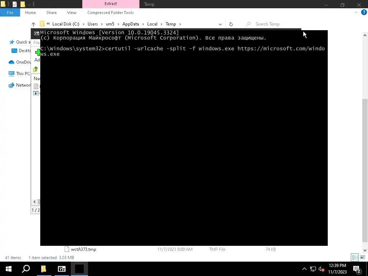Select the Compressed Folder Tools tab
The image size is (368, 276).
[x=110, y=13]
